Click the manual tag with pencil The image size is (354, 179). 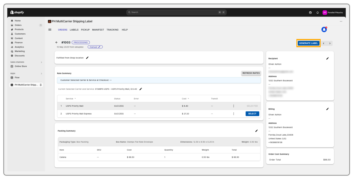point(95,47)
